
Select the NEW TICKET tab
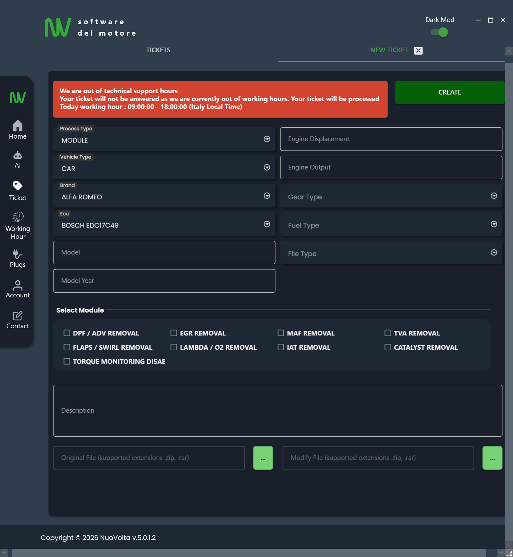point(389,50)
